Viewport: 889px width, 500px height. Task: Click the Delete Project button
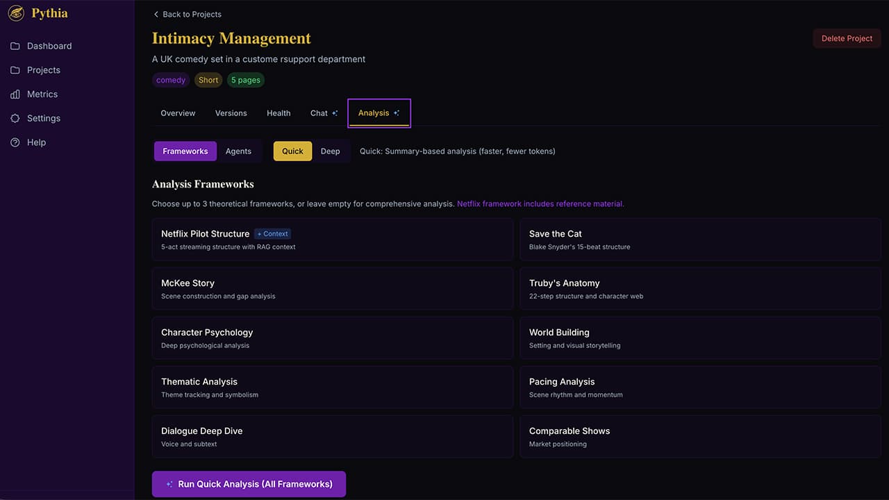pos(847,38)
